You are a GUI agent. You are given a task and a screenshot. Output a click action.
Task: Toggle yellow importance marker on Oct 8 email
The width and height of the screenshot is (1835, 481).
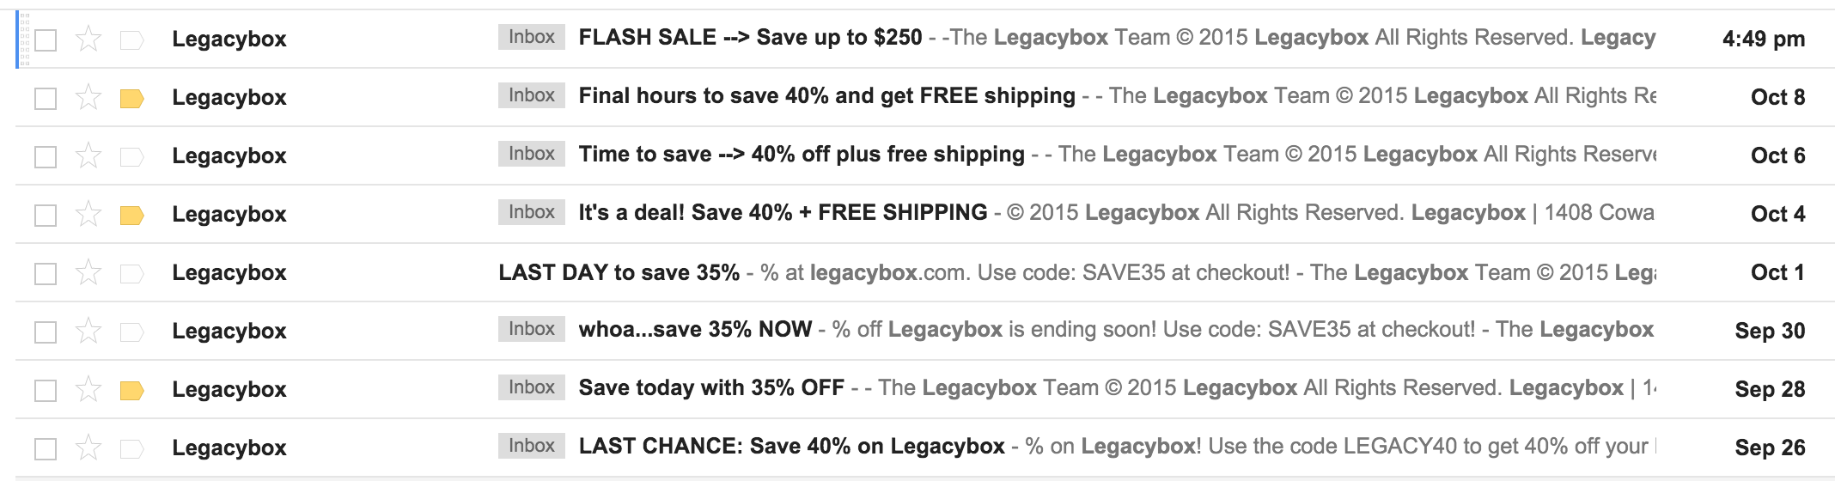click(x=131, y=98)
